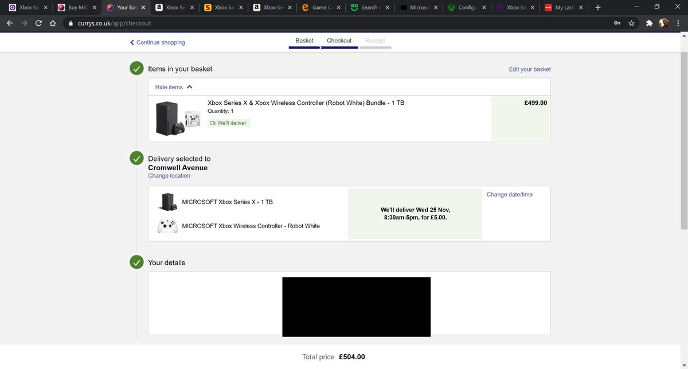
Task: Click the back chevron before Continue shopping
Action: pos(132,42)
